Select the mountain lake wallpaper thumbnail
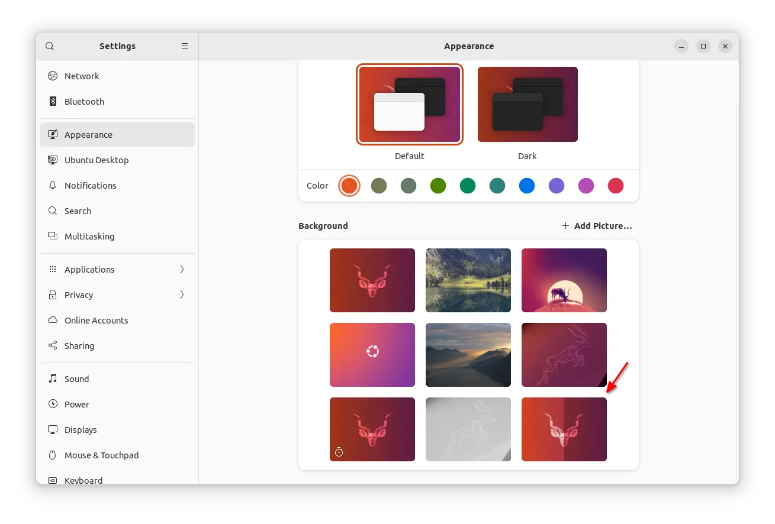The image size is (775, 524). click(468, 280)
